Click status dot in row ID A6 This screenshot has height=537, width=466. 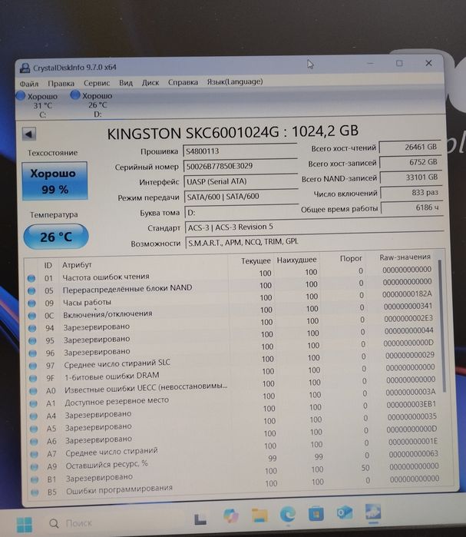click(34, 442)
